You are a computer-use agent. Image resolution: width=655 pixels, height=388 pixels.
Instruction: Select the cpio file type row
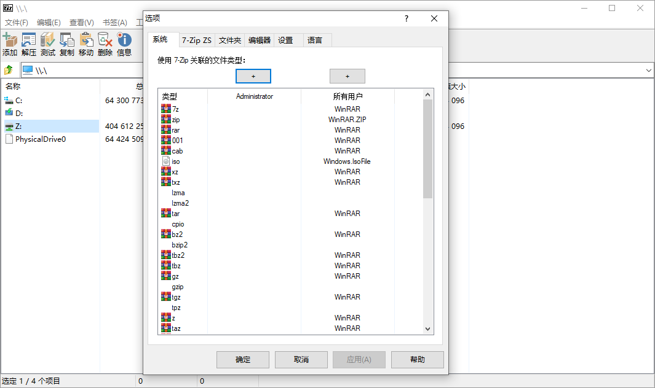click(178, 224)
